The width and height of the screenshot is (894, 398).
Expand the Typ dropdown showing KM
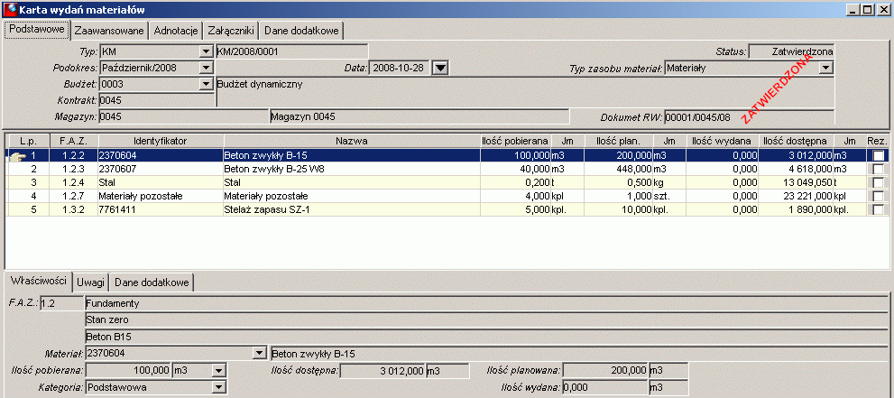pyautogui.click(x=206, y=51)
